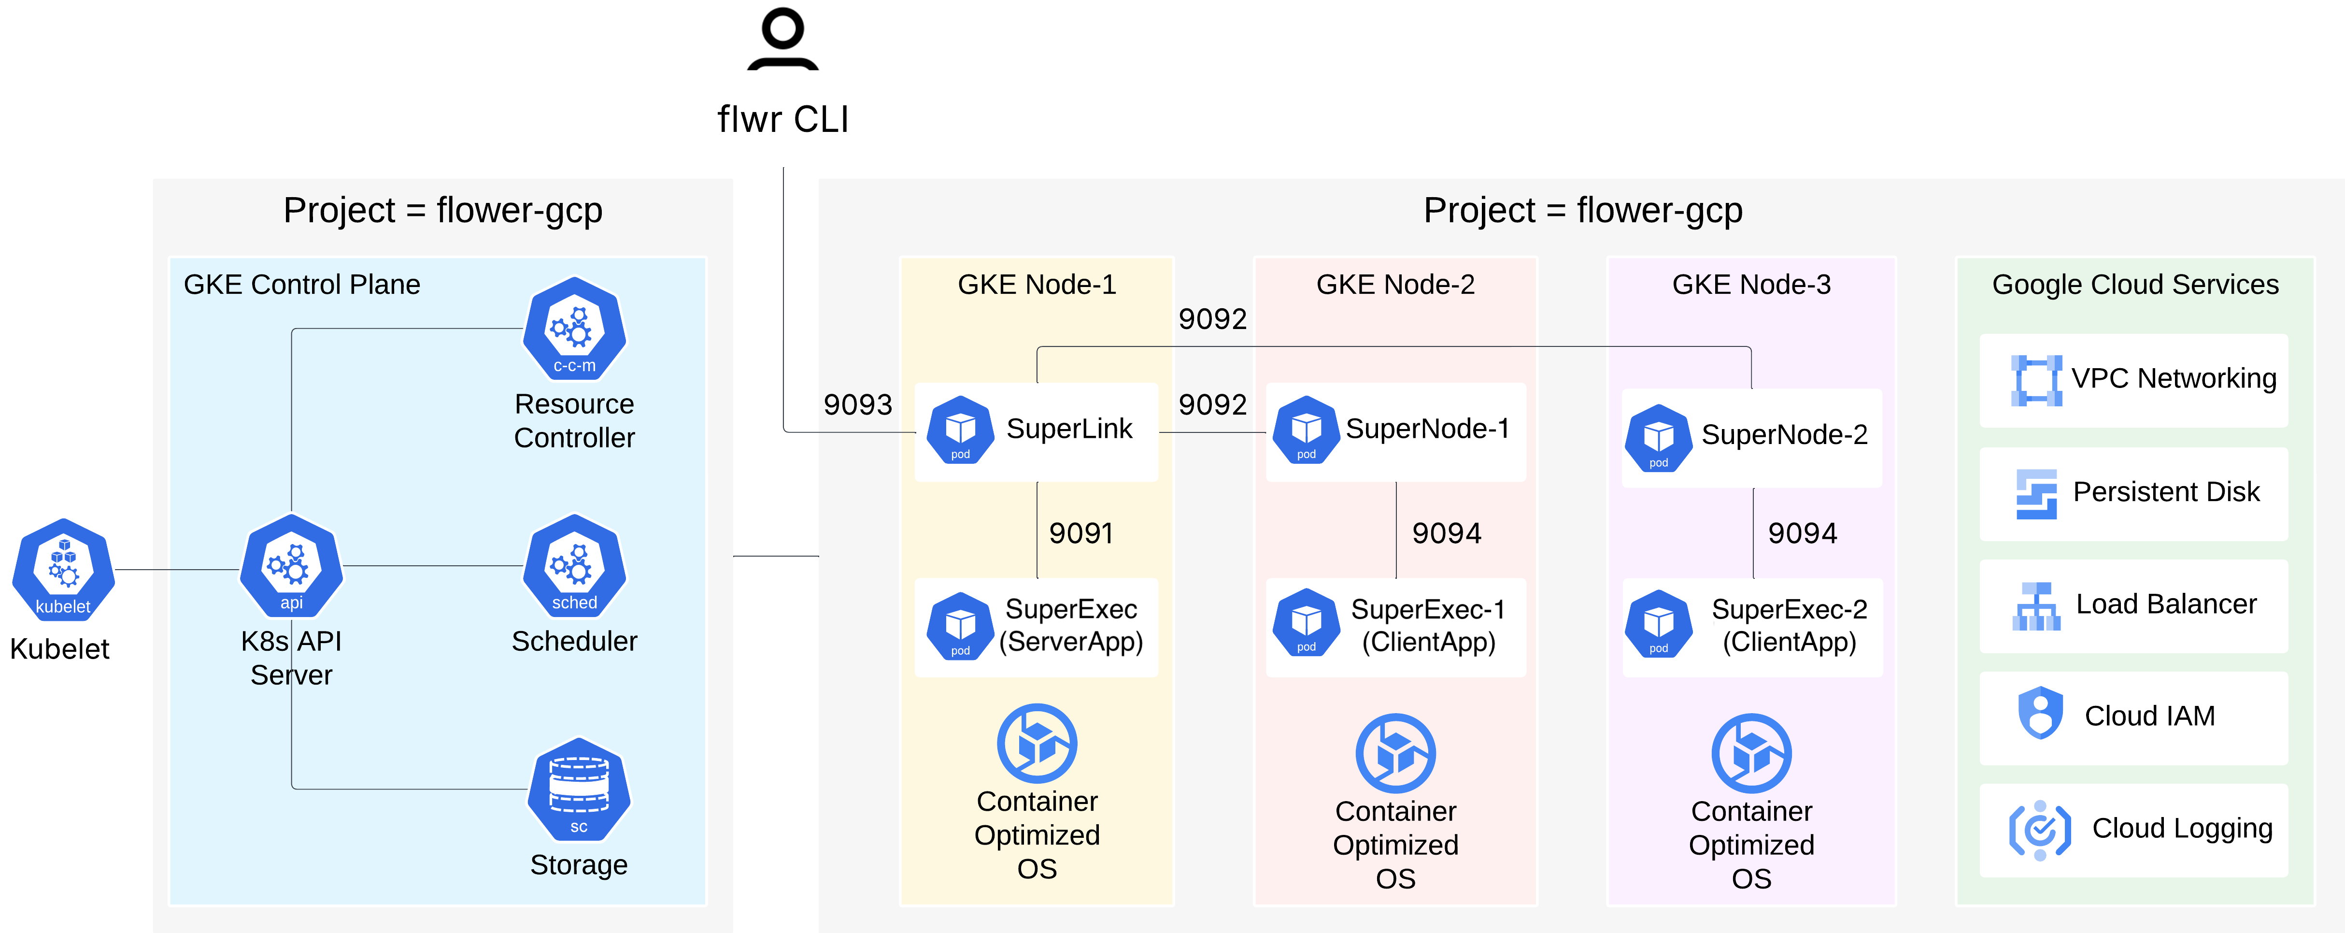Image resolution: width=2345 pixels, height=933 pixels.
Task: Select the GKE Node-2 panel title
Action: click(1395, 284)
